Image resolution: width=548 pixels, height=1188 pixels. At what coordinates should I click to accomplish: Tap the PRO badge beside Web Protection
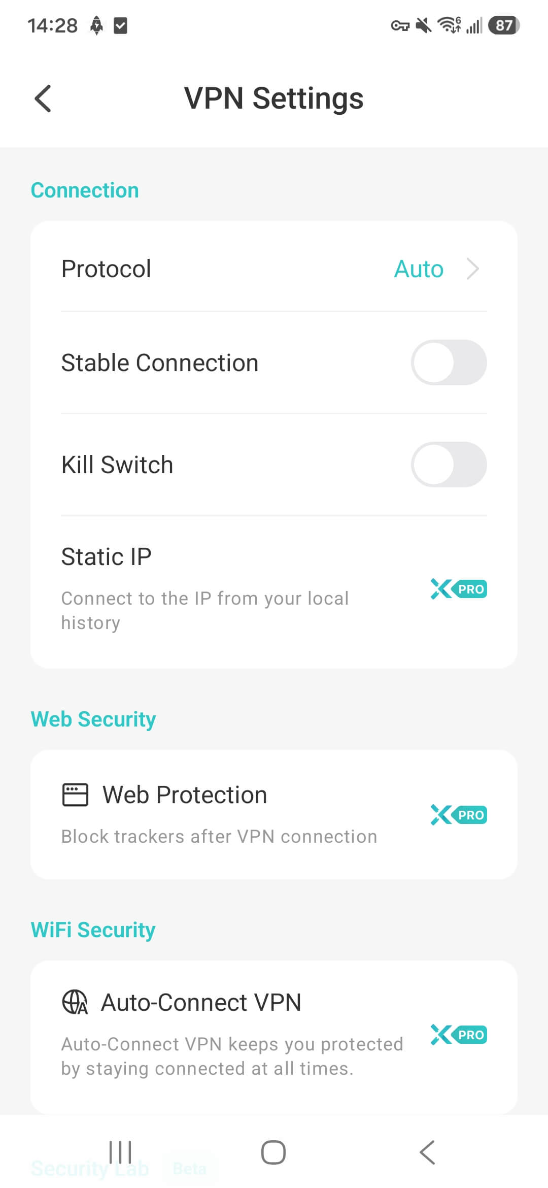(x=459, y=815)
